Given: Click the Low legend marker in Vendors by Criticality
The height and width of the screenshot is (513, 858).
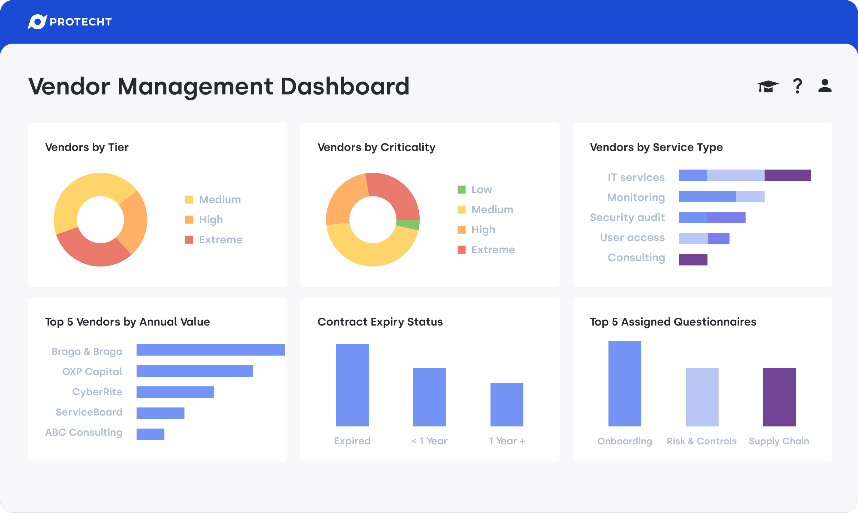Looking at the screenshot, I should click(461, 189).
